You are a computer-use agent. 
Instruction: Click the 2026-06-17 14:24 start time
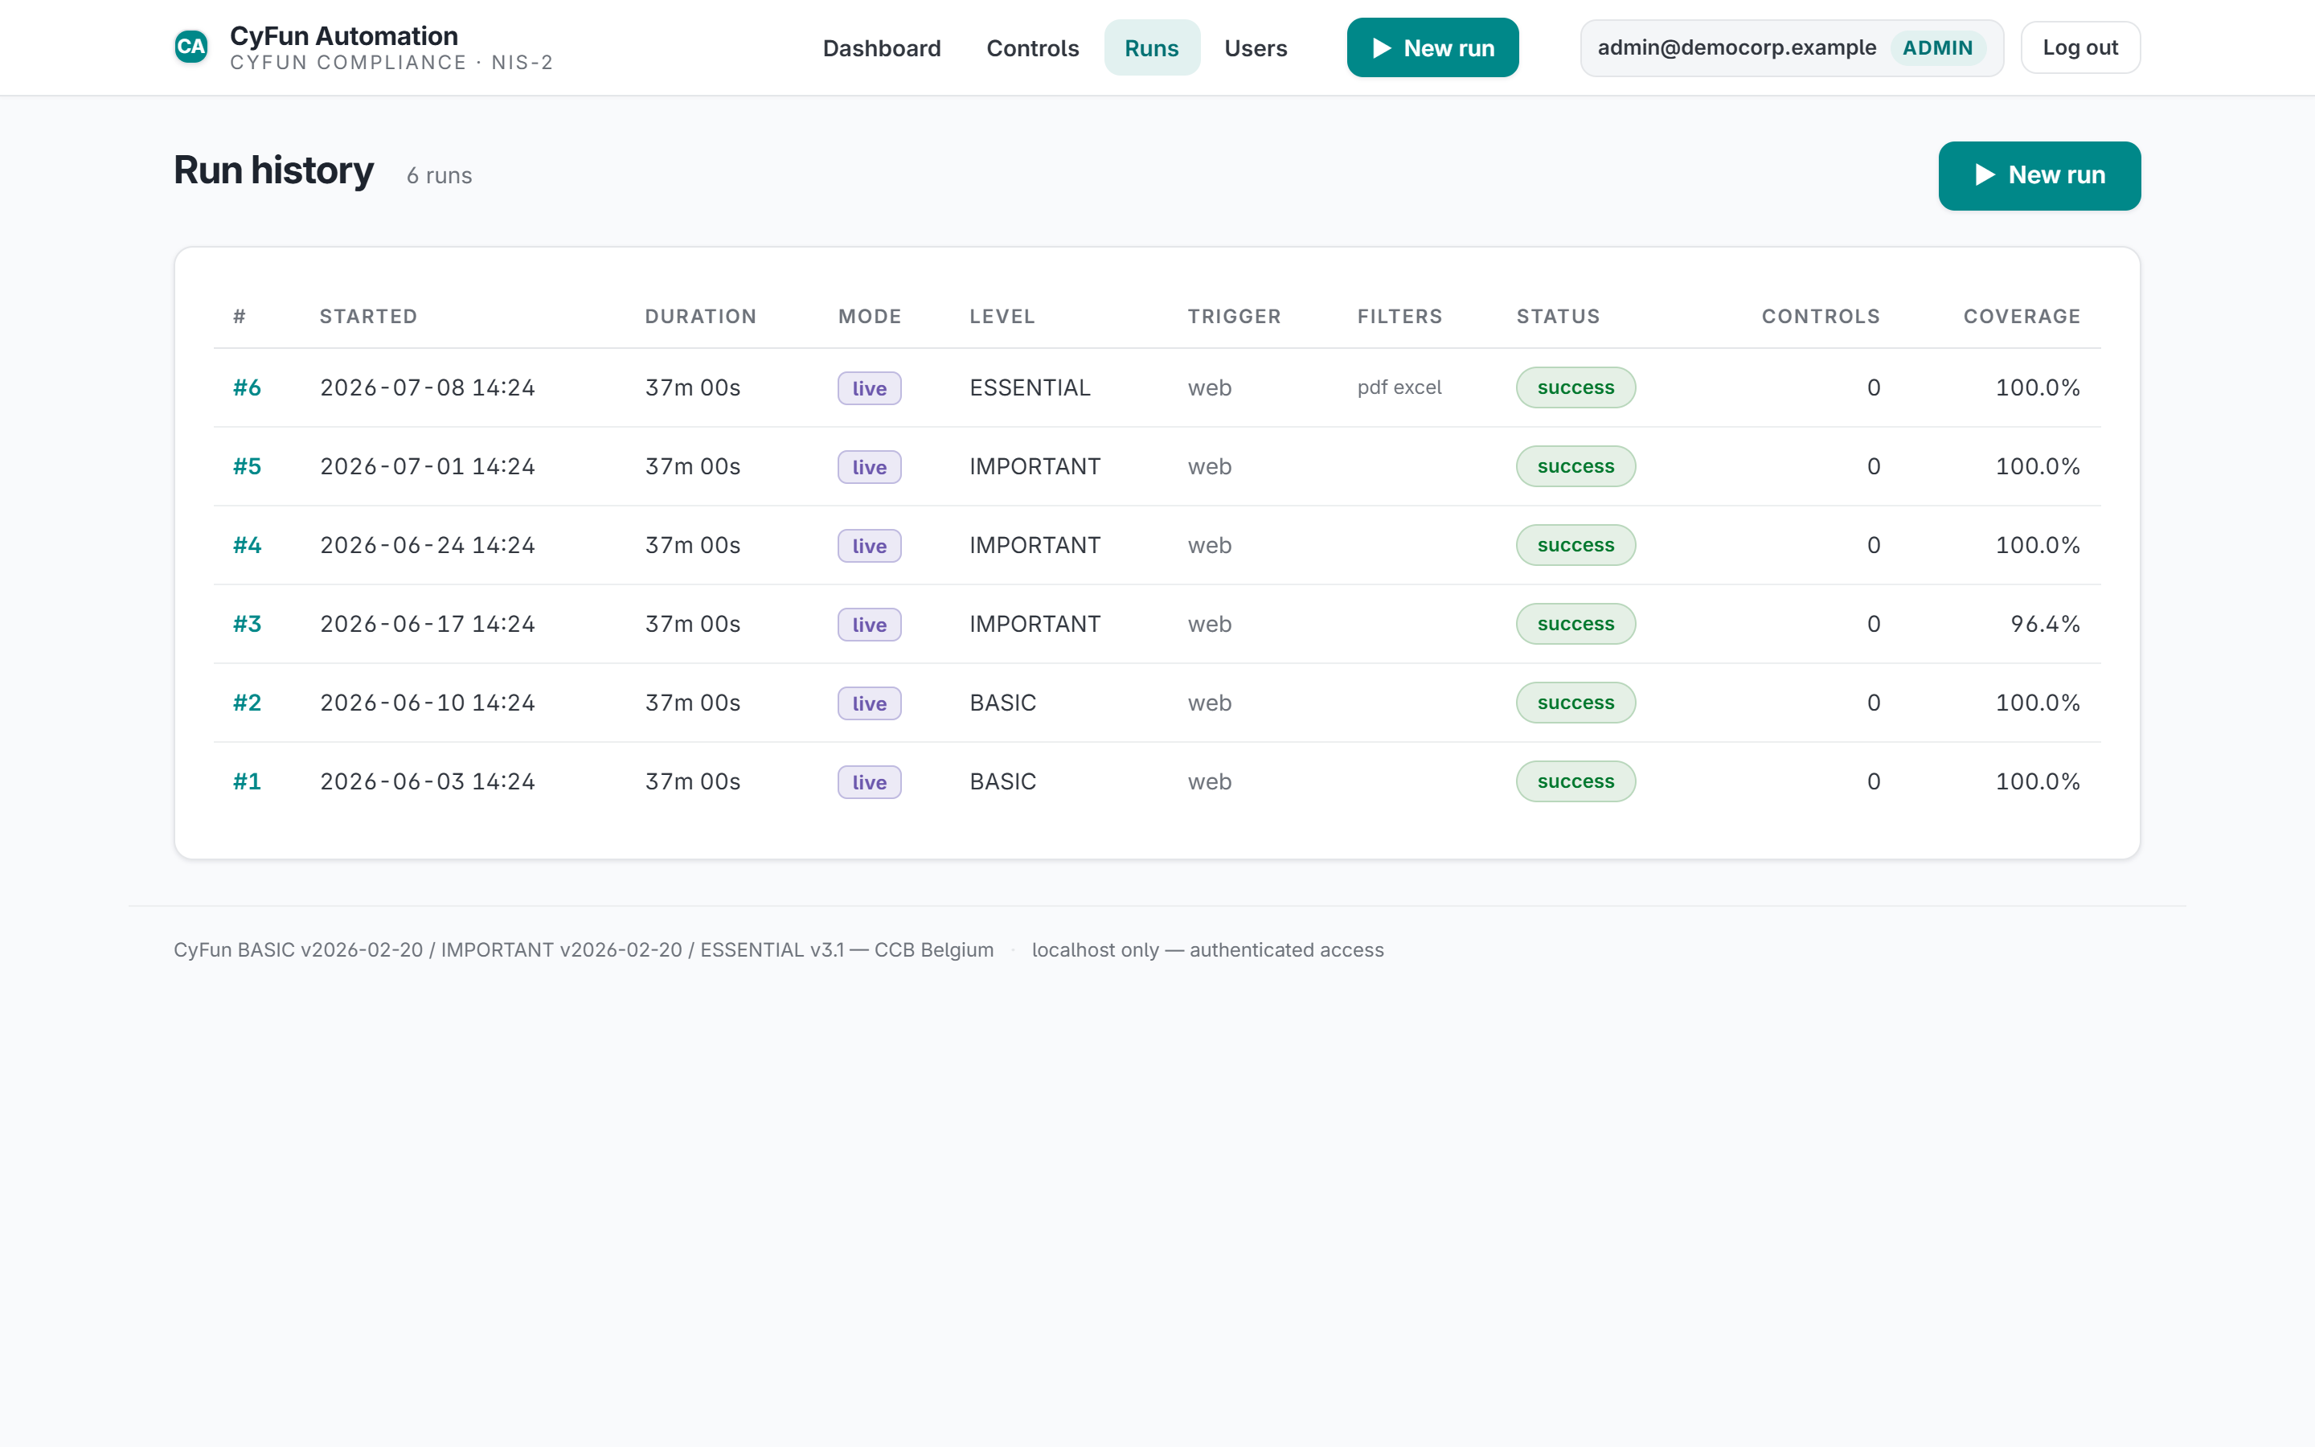click(427, 624)
